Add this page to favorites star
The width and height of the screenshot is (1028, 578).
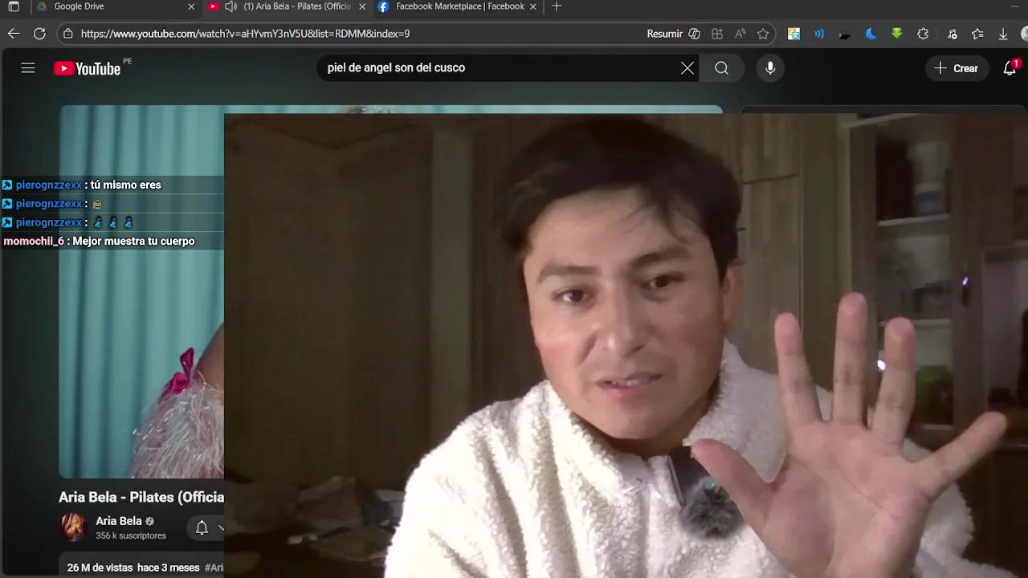tap(763, 34)
